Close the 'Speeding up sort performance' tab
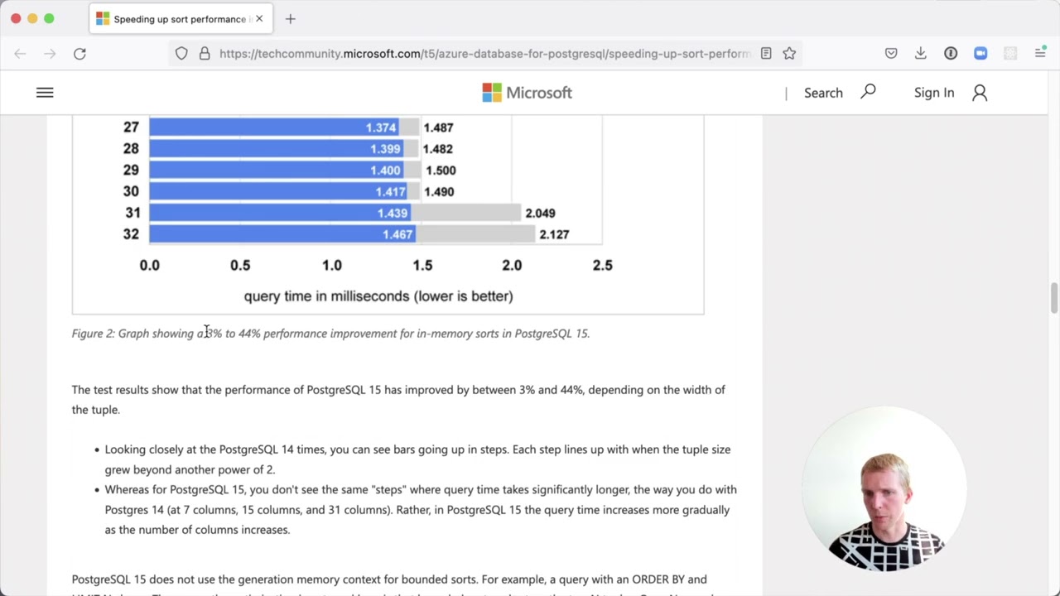Screen dimensions: 1060x596 pyautogui.click(x=259, y=19)
